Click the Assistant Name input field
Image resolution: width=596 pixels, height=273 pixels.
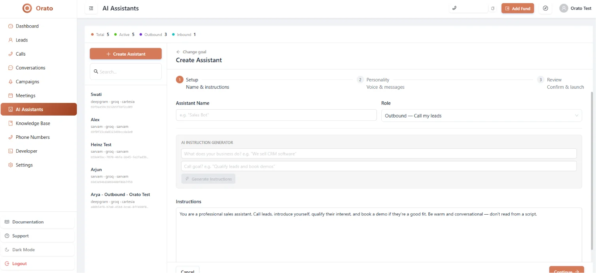click(x=276, y=115)
